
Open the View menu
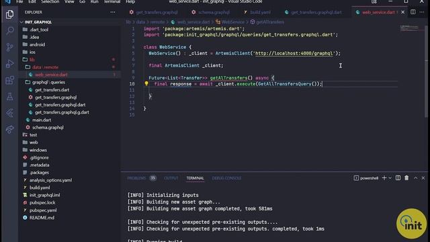[x=69, y=1]
